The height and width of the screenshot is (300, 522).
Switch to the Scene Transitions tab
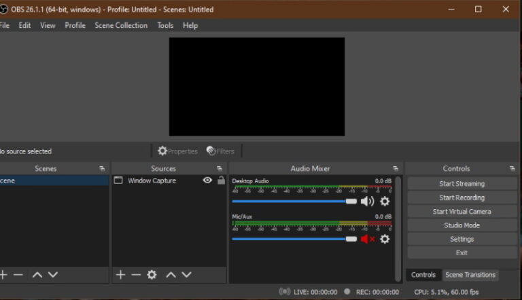coord(470,275)
